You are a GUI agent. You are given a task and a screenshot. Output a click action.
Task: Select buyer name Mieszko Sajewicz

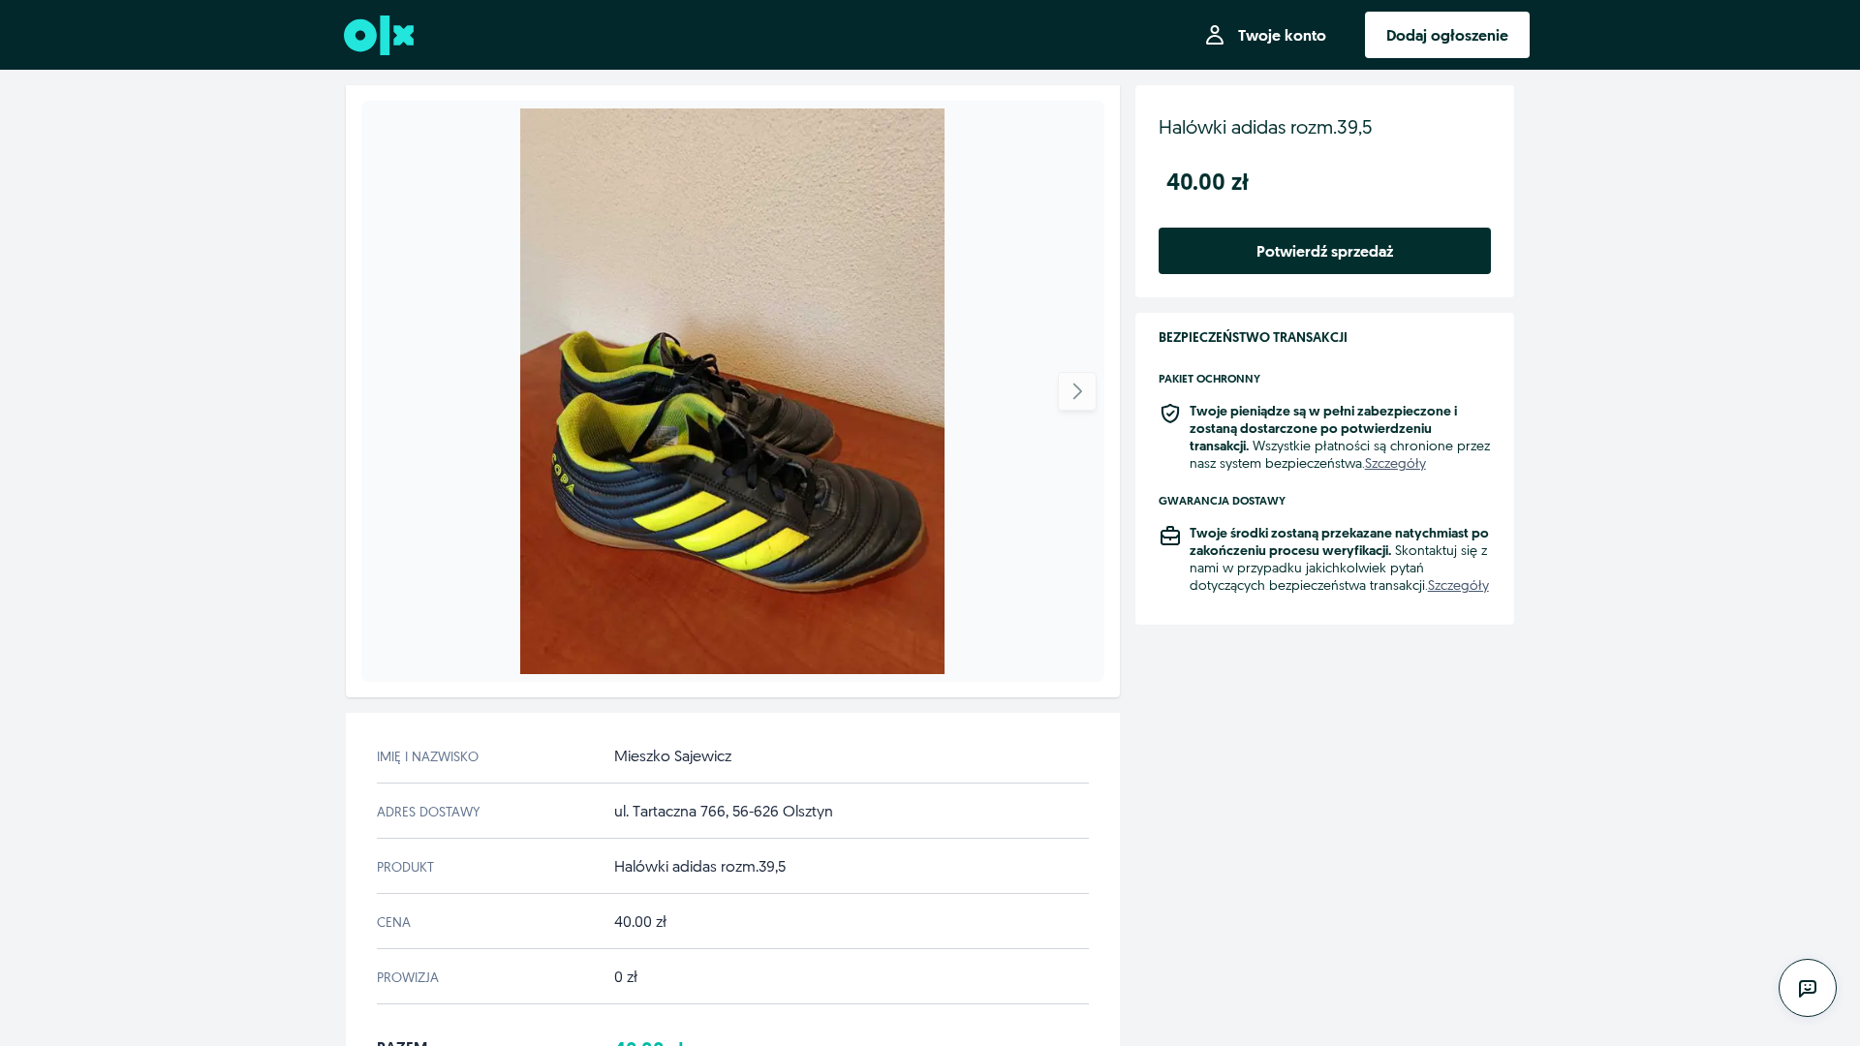[x=672, y=756]
